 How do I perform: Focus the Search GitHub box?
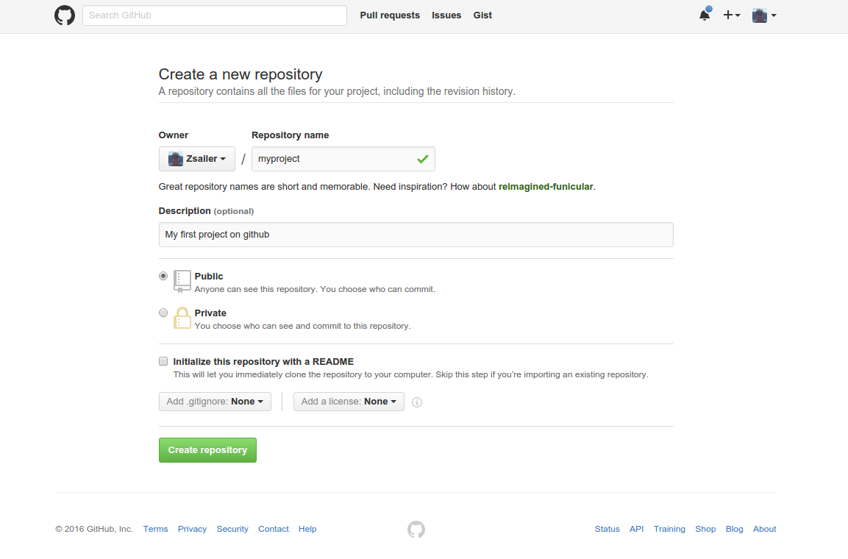click(214, 15)
